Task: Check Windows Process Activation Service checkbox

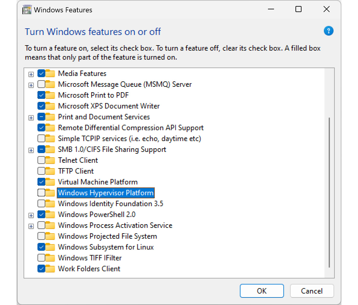Action: click(41, 225)
